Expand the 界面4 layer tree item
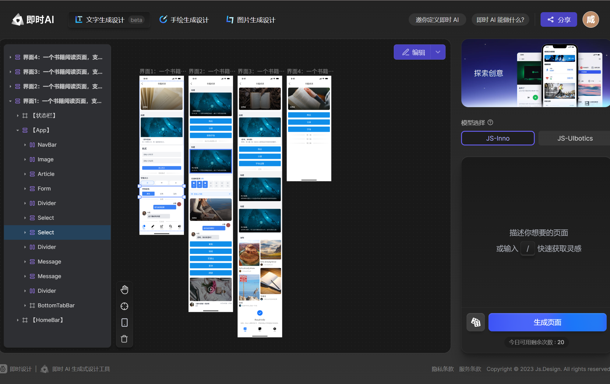 [x=10, y=57]
